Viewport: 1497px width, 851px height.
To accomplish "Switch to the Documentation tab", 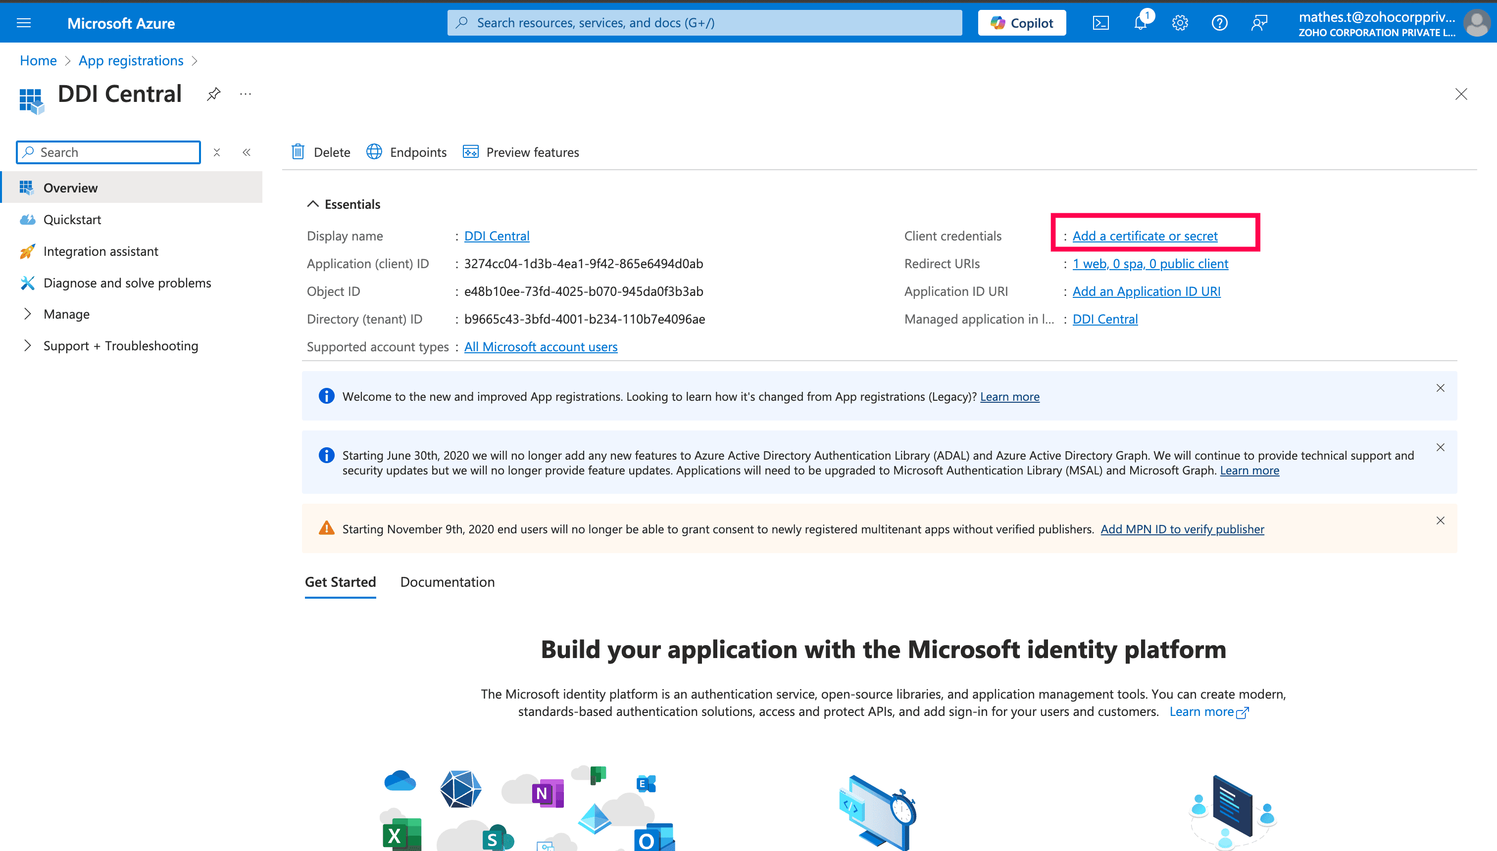I will [x=448, y=581].
